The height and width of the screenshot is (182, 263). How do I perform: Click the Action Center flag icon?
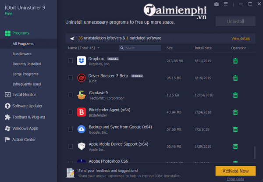pos(7,139)
